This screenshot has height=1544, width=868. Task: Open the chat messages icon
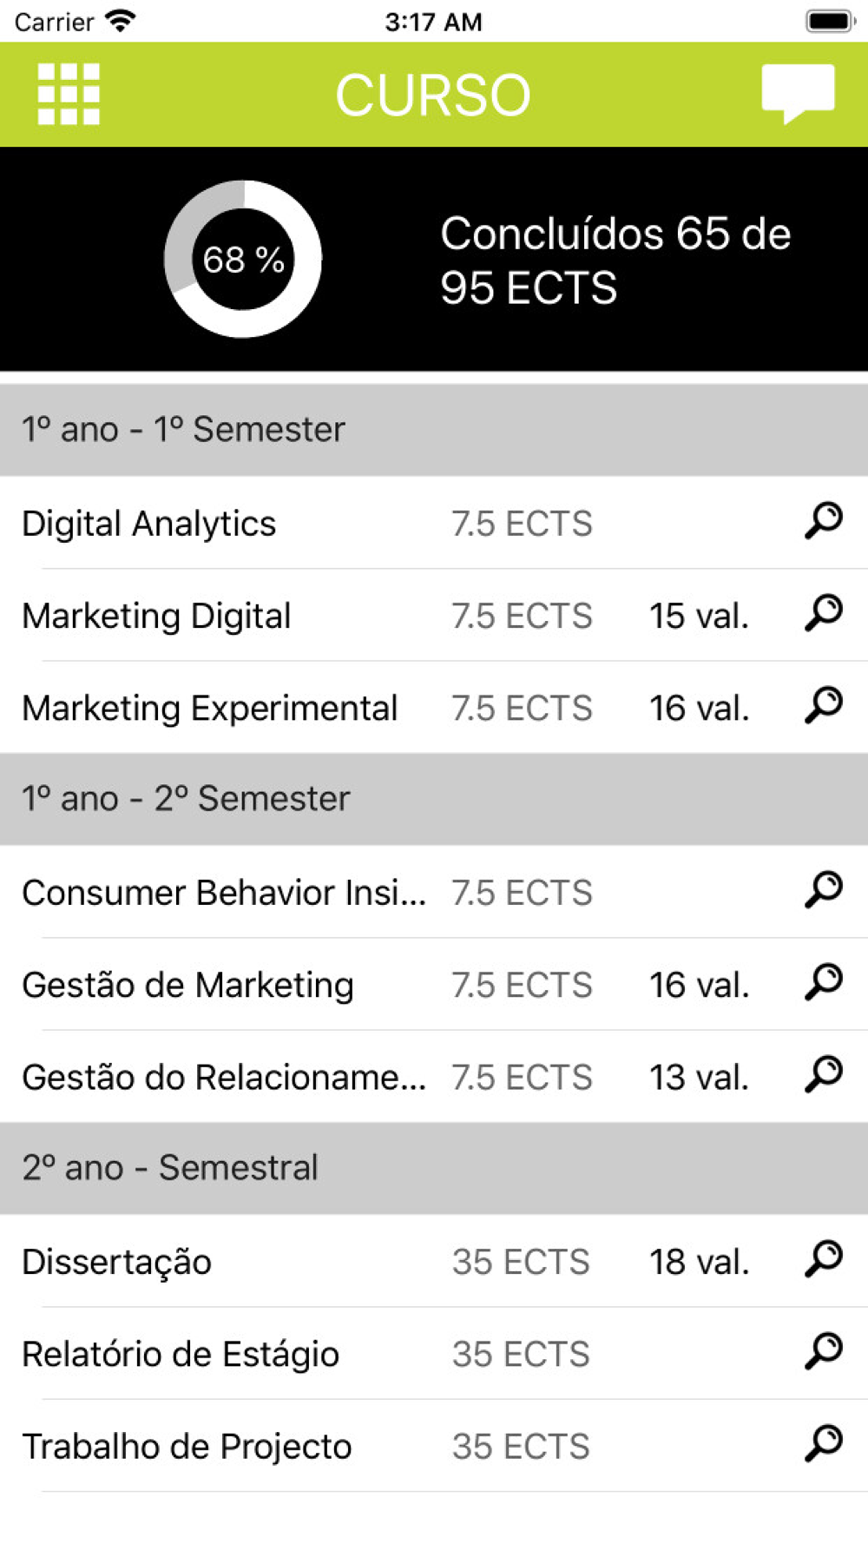tap(798, 94)
